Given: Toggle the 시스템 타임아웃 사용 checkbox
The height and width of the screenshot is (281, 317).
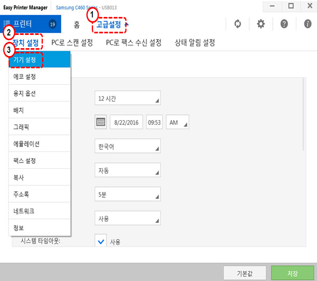Looking at the screenshot, I should [101, 241].
